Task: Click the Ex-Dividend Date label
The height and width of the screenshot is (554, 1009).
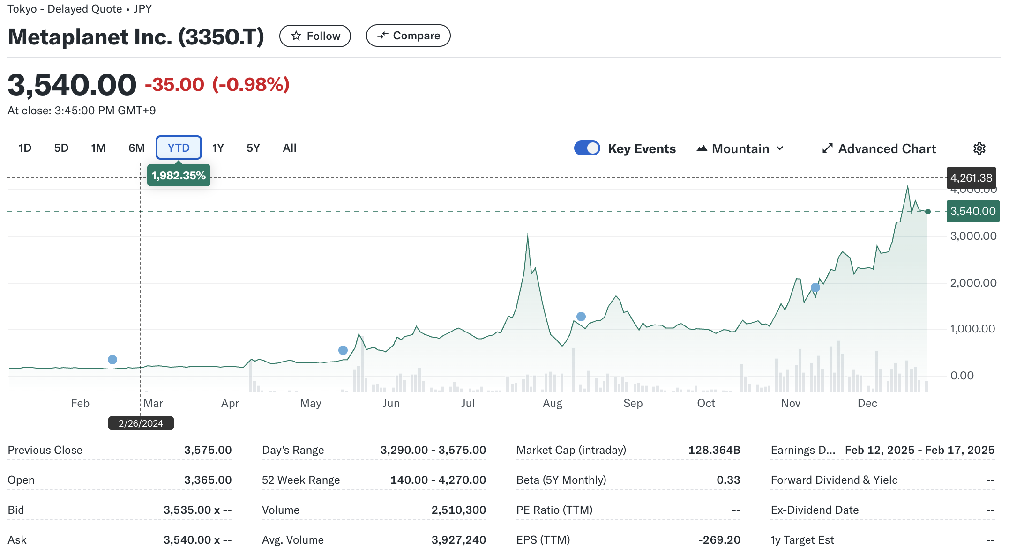Action: [x=815, y=510]
